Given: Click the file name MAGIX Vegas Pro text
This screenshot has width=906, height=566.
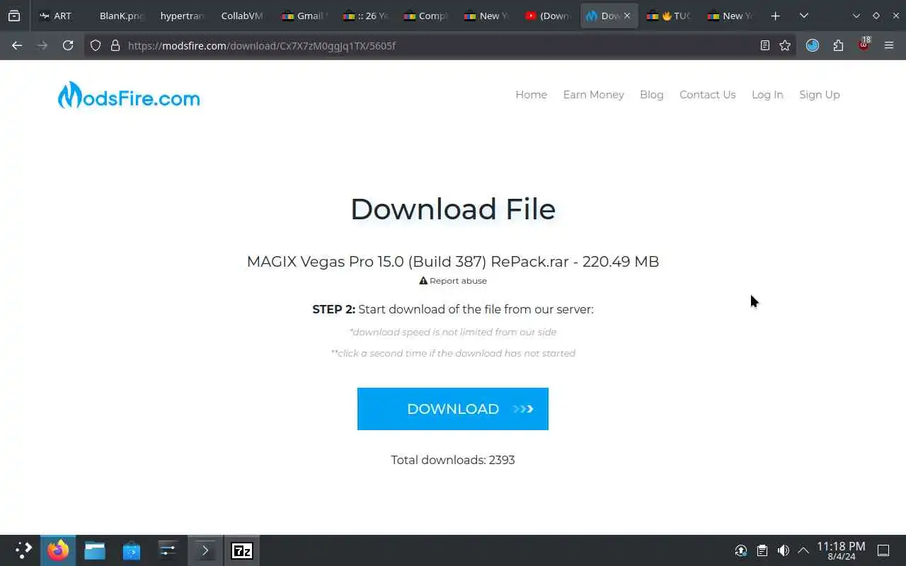Looking at the screenshot, I should pos(453,262).
